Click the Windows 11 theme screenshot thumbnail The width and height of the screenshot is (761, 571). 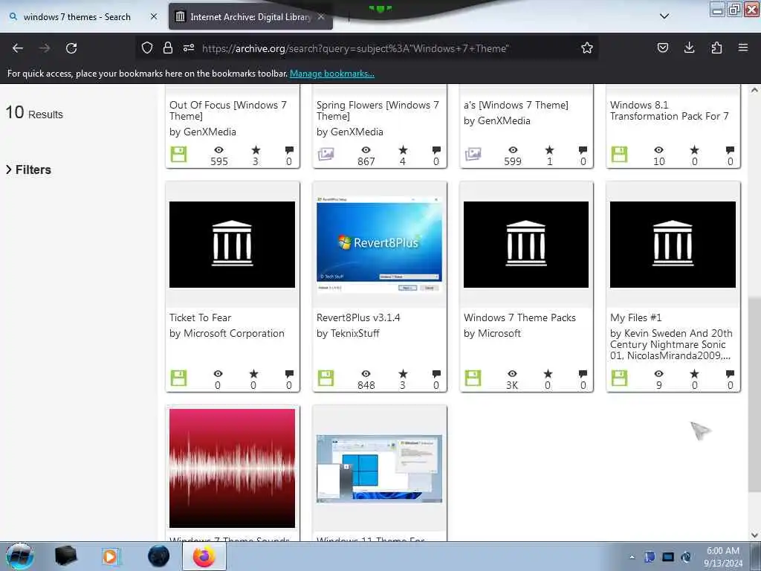pyautogui.click(x=379, y=468)
